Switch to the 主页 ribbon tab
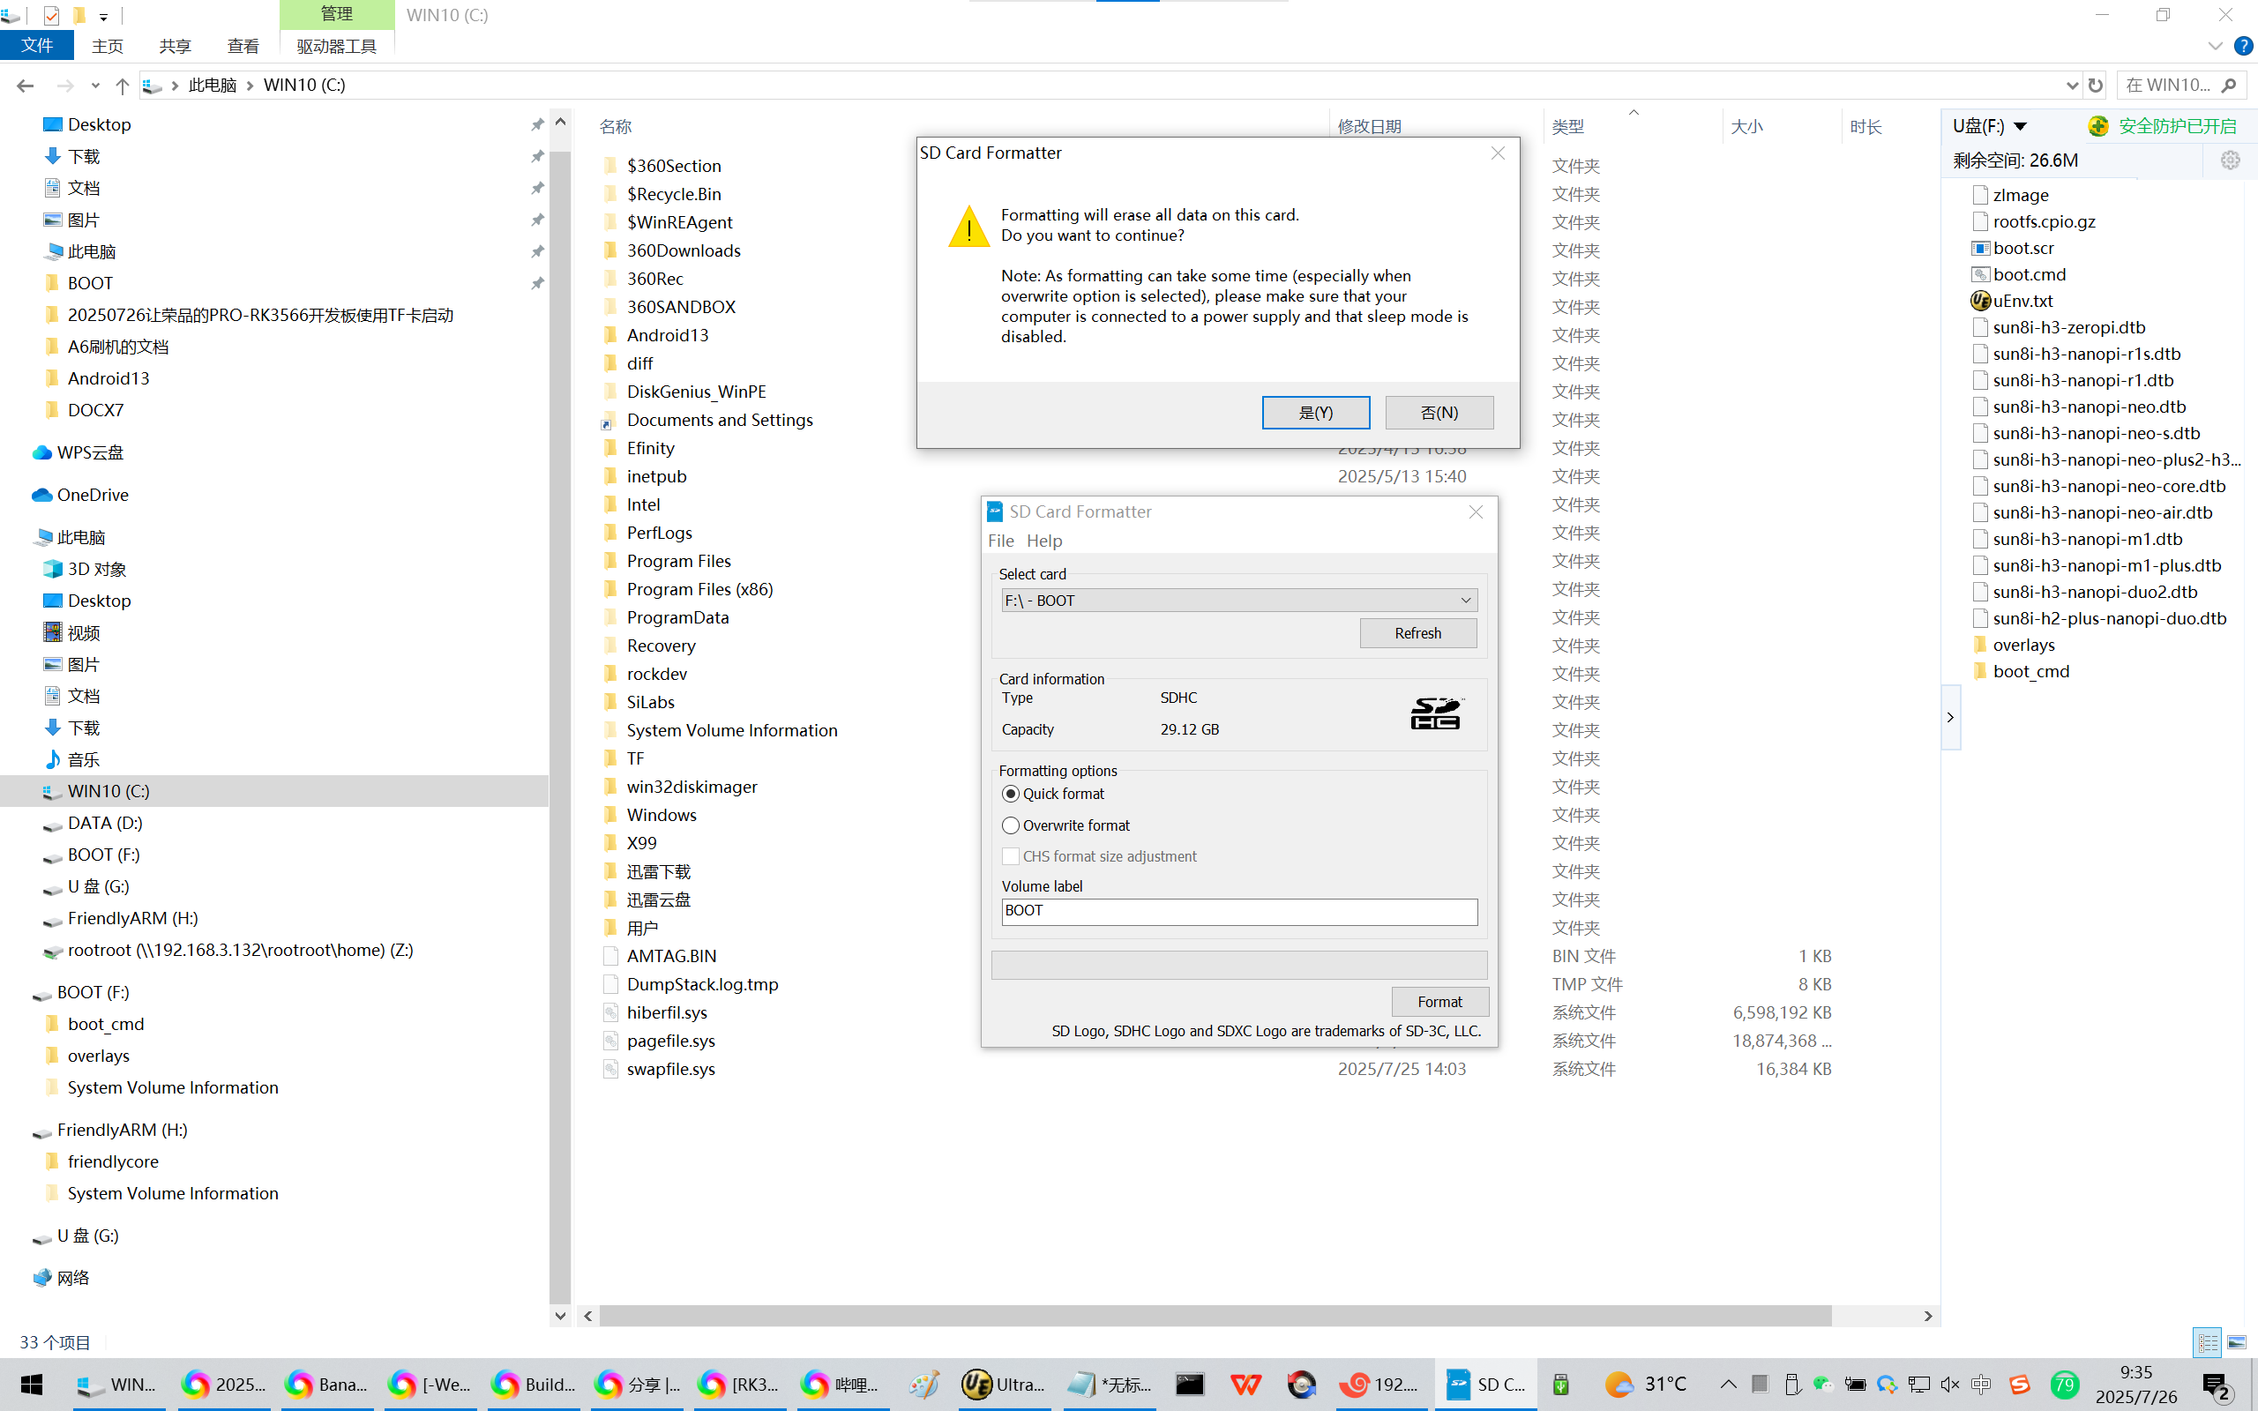Screen dimensions: 2258x1411 click(x=108, y=46)
